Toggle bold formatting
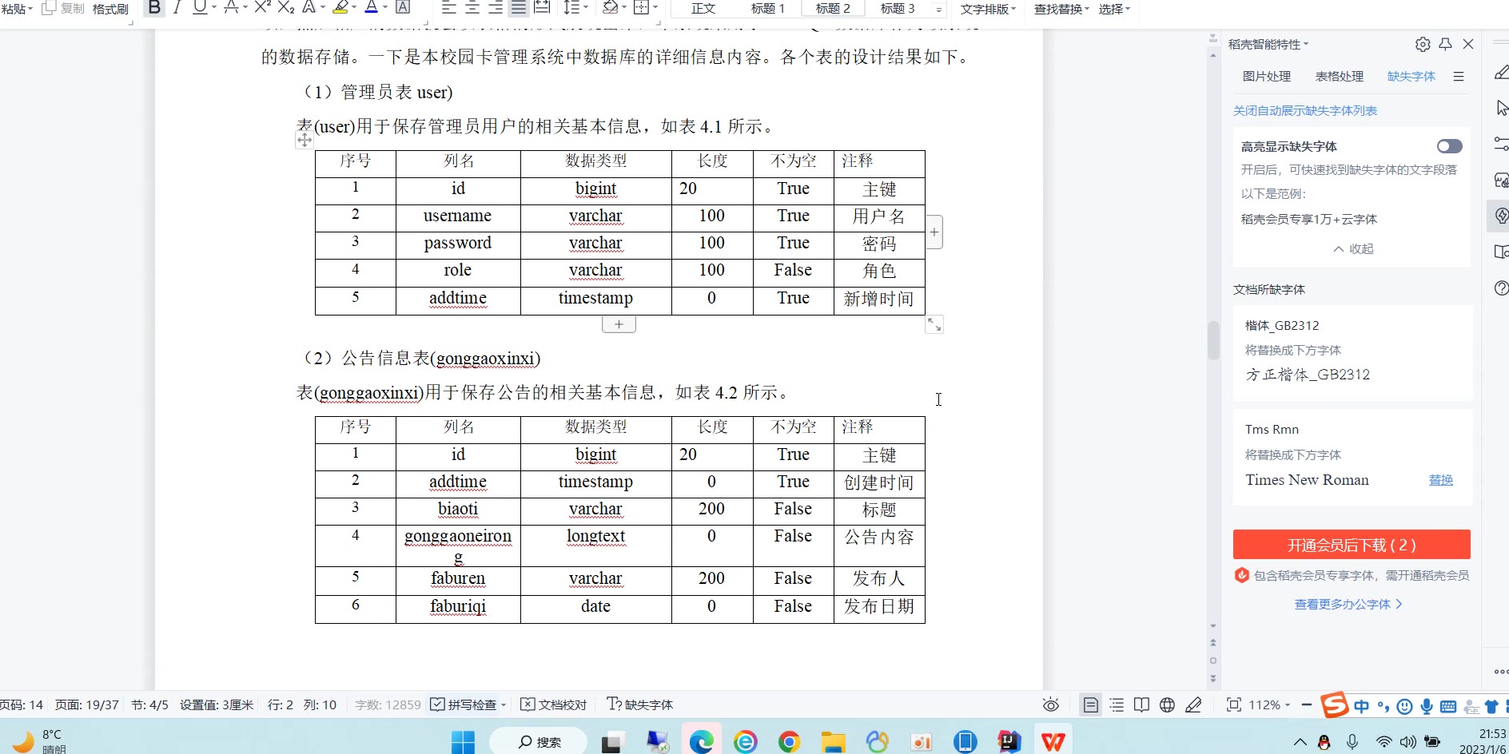The image size is (1509, 754). [155, 8]
